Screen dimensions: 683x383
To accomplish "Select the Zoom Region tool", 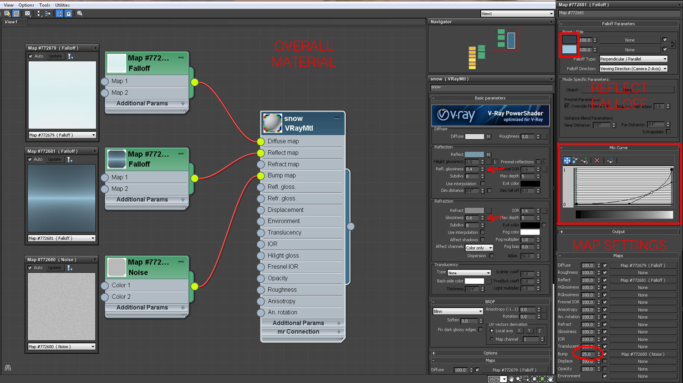I will point(527,379).
